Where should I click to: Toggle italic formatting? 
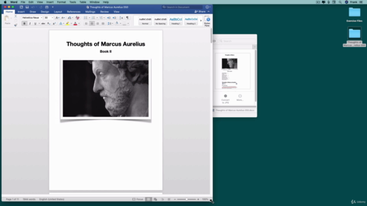pos(30,23)
